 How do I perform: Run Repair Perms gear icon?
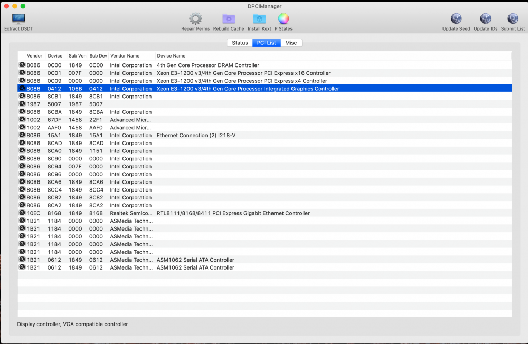click(195, 19)
